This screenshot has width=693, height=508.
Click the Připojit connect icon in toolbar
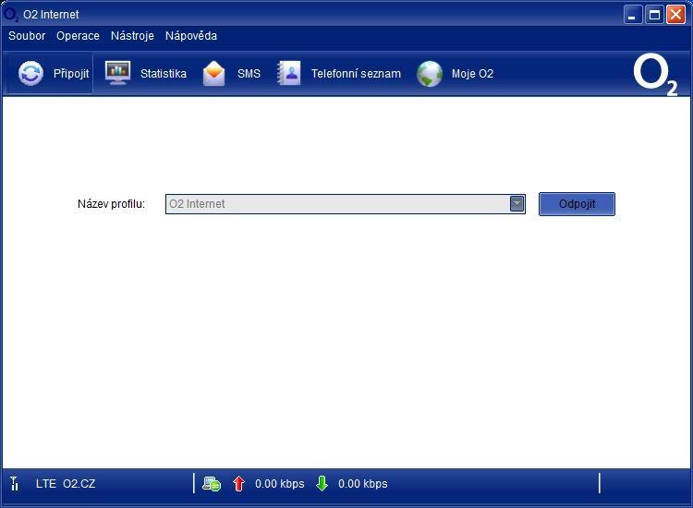tap(30, 74)
